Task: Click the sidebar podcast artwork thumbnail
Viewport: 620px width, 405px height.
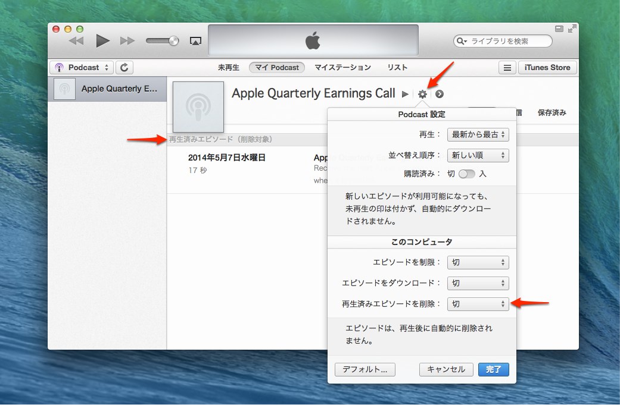Action: point(64,89)
